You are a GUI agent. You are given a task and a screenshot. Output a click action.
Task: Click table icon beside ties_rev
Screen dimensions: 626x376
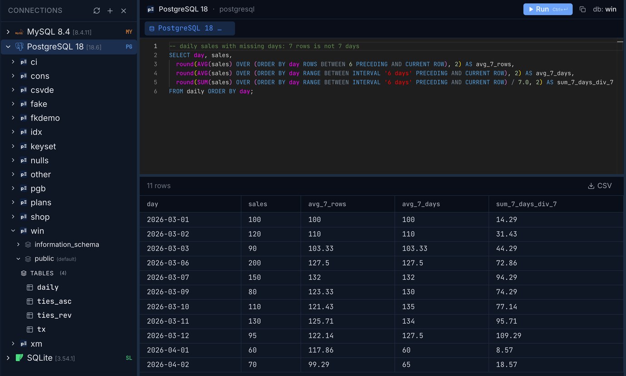click(x=30, y=315)
